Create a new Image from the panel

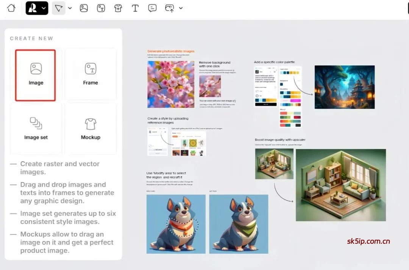(x=36, y=75)
